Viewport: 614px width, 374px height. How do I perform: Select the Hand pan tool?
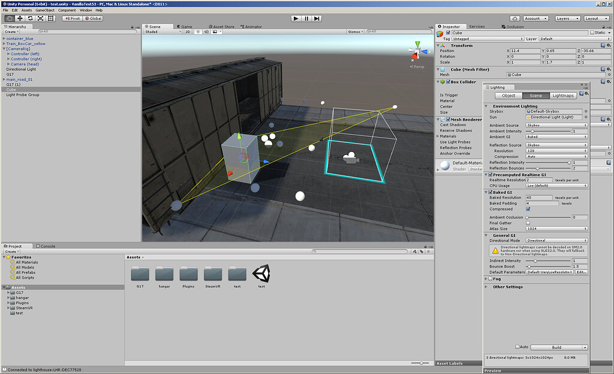point(10,18)
